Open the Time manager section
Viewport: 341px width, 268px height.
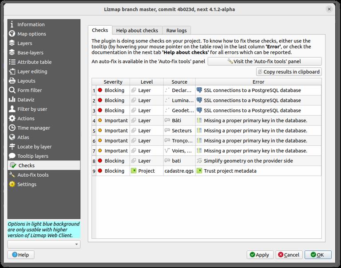(x=33, y=128)
